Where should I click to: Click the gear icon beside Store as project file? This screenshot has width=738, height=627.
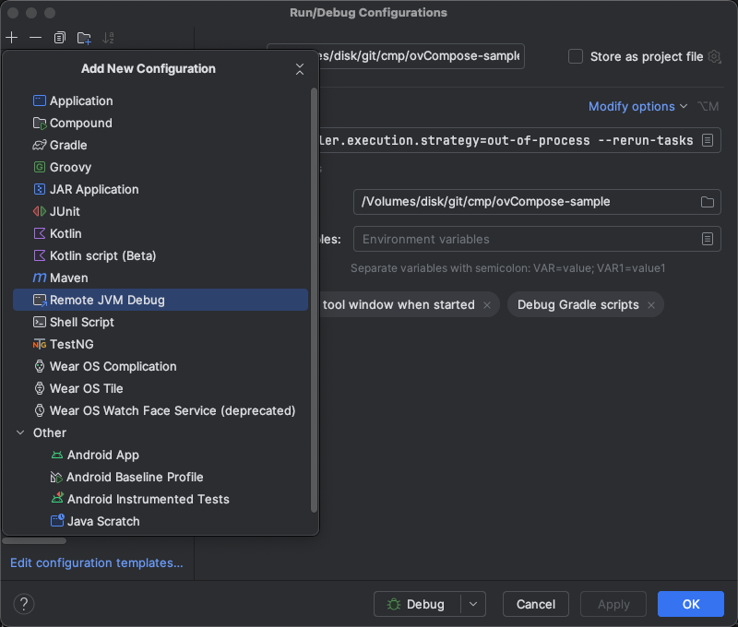714,57
